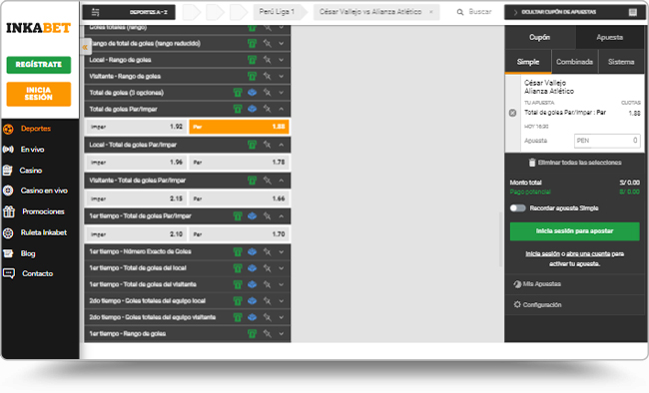
Task: Select 1er tiempo Par odd 1.70
Action: [239, 234]
